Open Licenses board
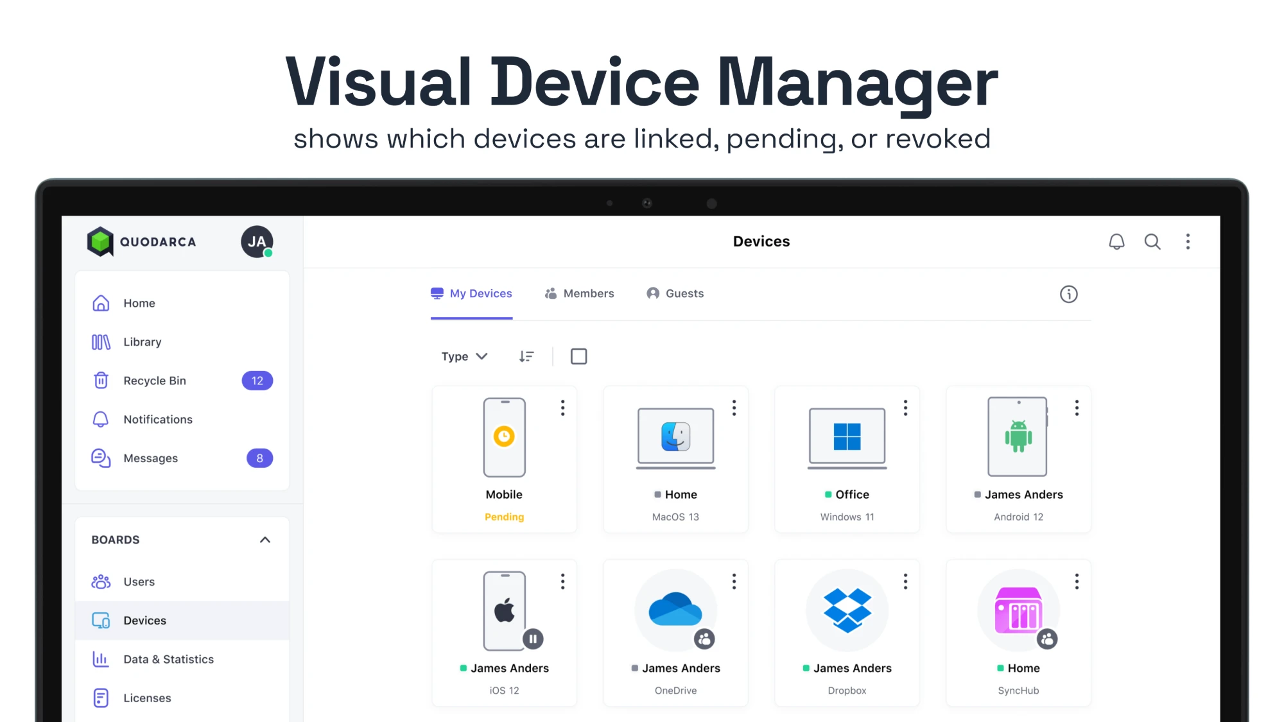This screenshot has height=722, width=1284. click(x=182, y=698)
